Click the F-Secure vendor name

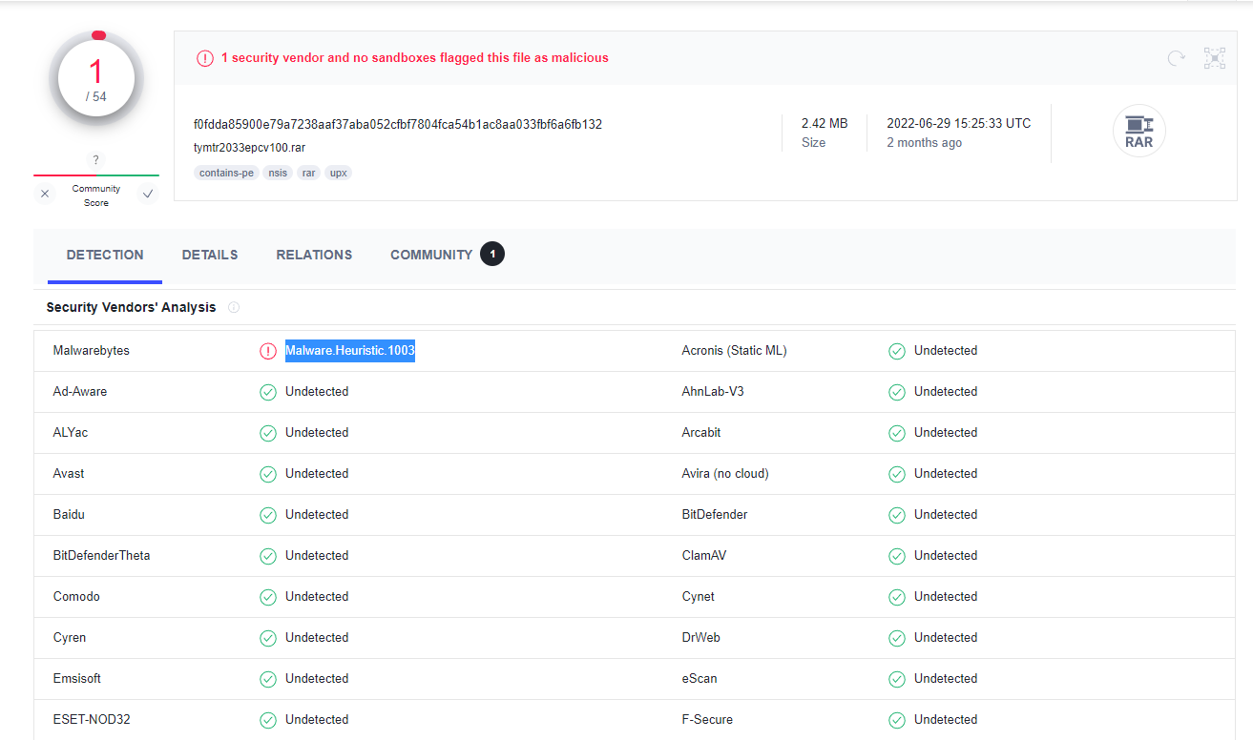[707, 720]
